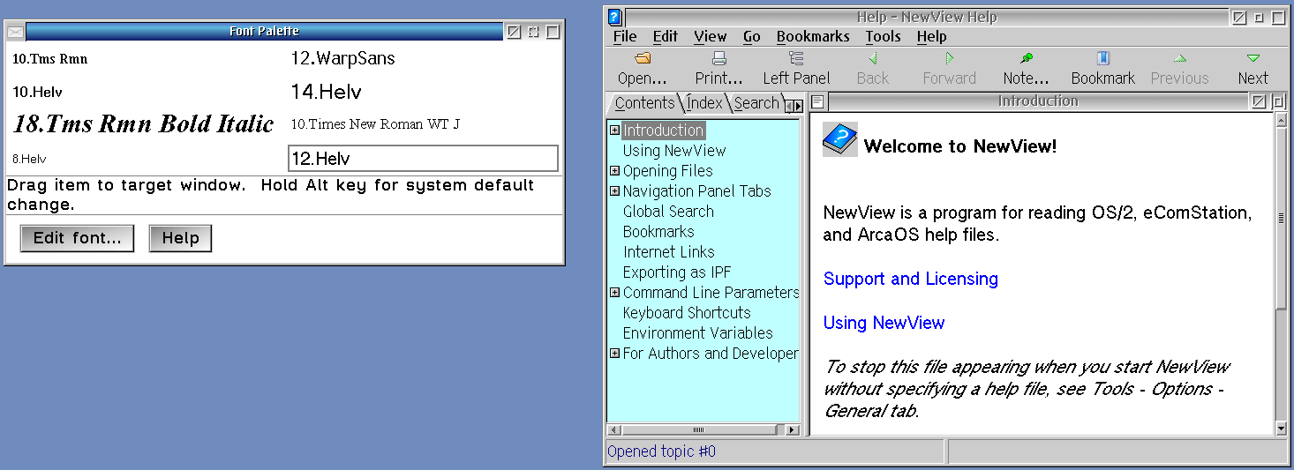Click the Help button in Font Palette
This screenshot has height=470, width=1294.
180,238
